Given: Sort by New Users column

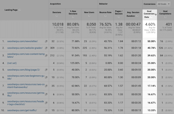Looking at the screenshot, I should pyautogui.click(x=89, y=12).
